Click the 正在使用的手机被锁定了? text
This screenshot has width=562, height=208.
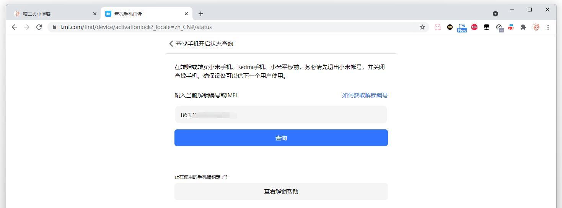201,177
